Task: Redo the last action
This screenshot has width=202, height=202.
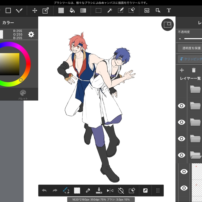Action: [x=55, y=190]
